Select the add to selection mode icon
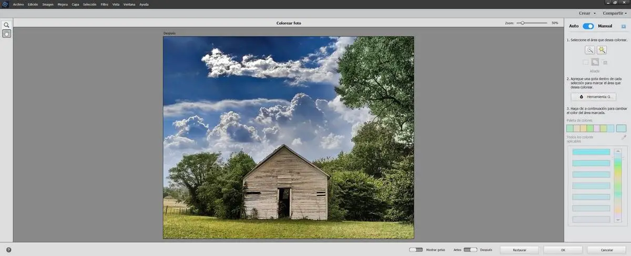Image resolution: width=631 pixels, height=256 pixels. [x=595, y=62]
